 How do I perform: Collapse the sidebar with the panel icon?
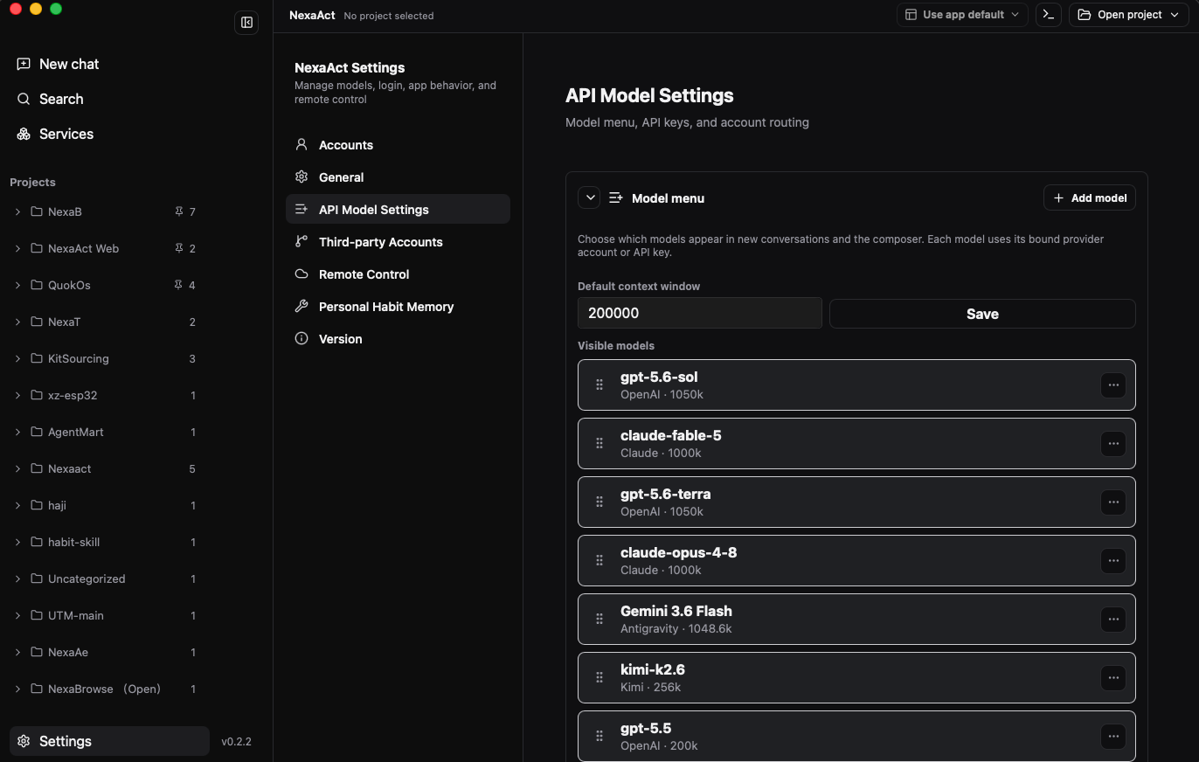246,23
